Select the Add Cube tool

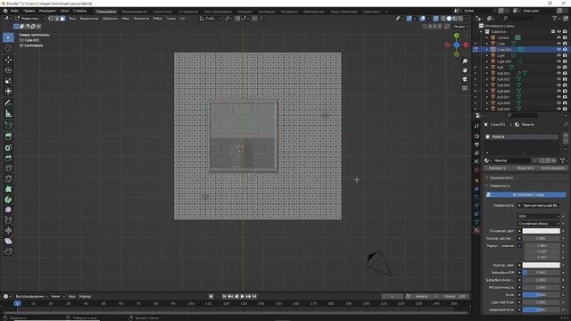click(x=8, y=126)
